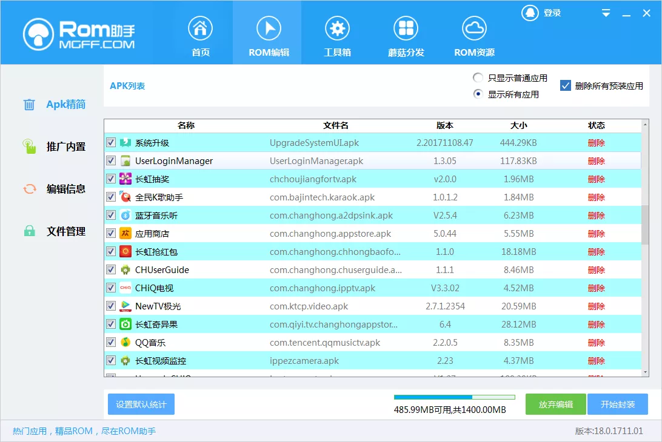This screenshot has height=442, width=662.
Task: Open 文件管理 lock icon
Action: point(28,231)
